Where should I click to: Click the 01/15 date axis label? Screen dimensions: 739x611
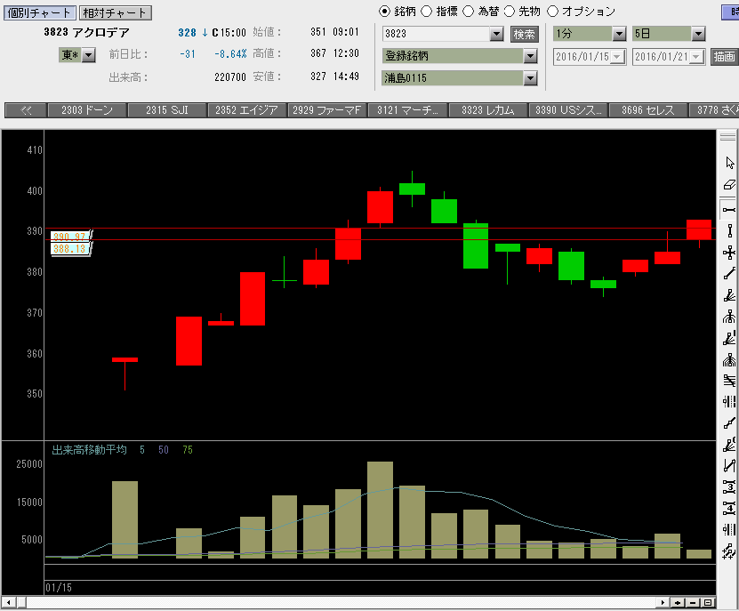click(x=59, y=587)
